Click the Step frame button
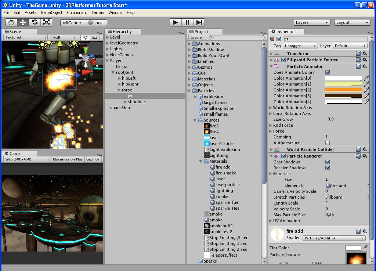This screenshot has height=271, width=376. click(x=199, y=22)
